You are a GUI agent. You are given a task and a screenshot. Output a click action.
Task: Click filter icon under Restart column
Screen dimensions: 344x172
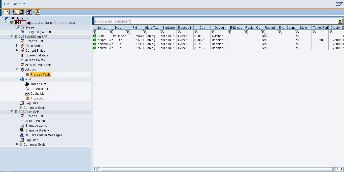pos(263,32)
